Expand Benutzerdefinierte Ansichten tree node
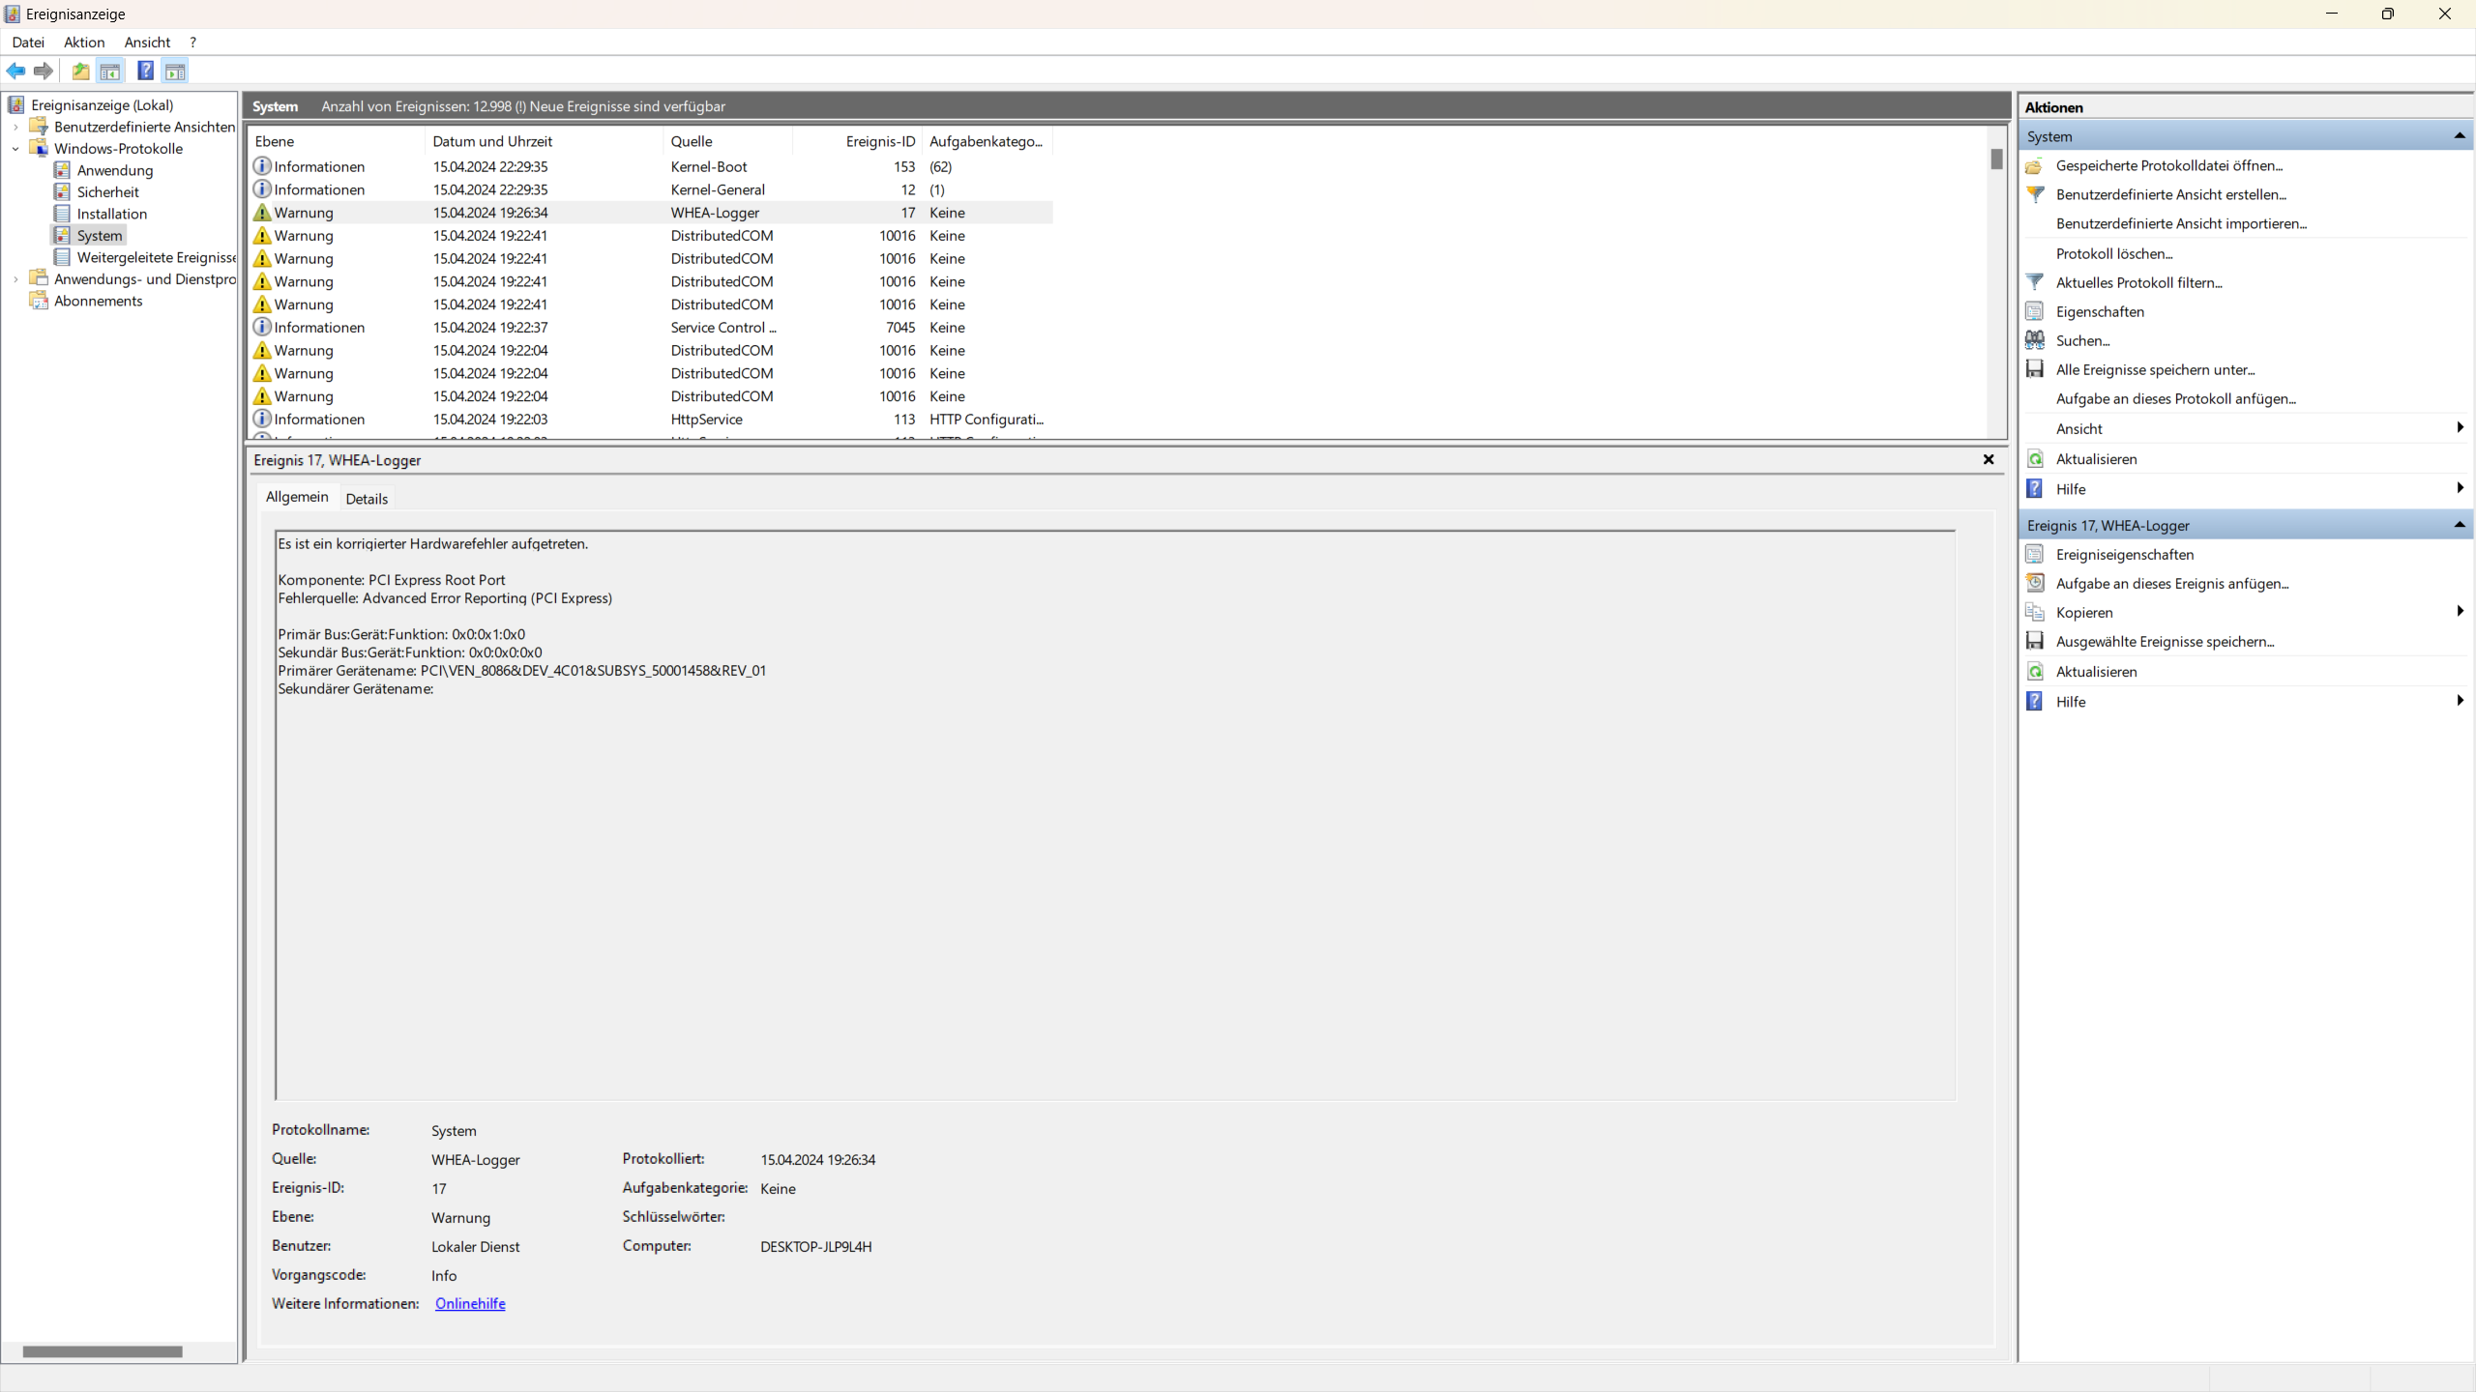The width and height of the screenshot is (2476, 1392). 15,127
